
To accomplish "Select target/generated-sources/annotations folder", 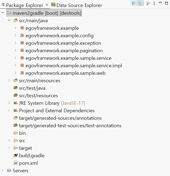I will pyautogui.click(x=60, y=118).
